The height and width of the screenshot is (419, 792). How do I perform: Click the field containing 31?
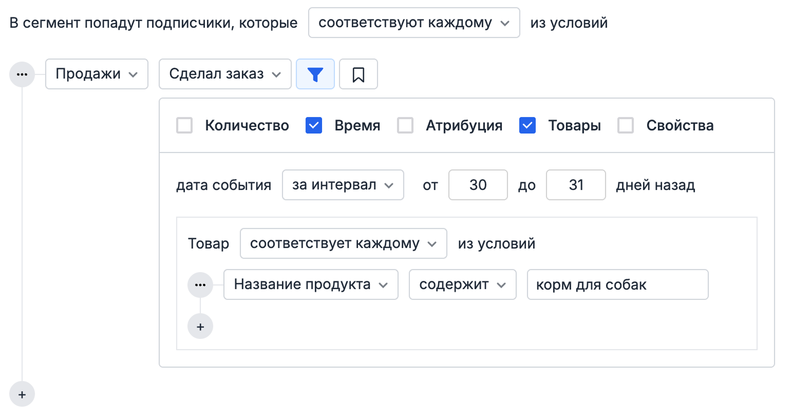575,185
